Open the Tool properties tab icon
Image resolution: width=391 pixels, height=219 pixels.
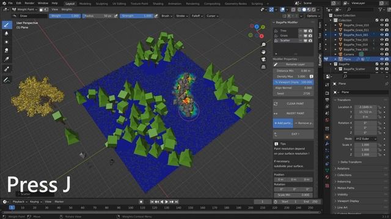coord(327,85)
